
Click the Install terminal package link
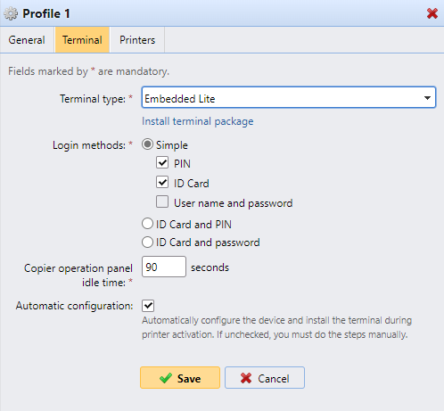coord(198,121)
